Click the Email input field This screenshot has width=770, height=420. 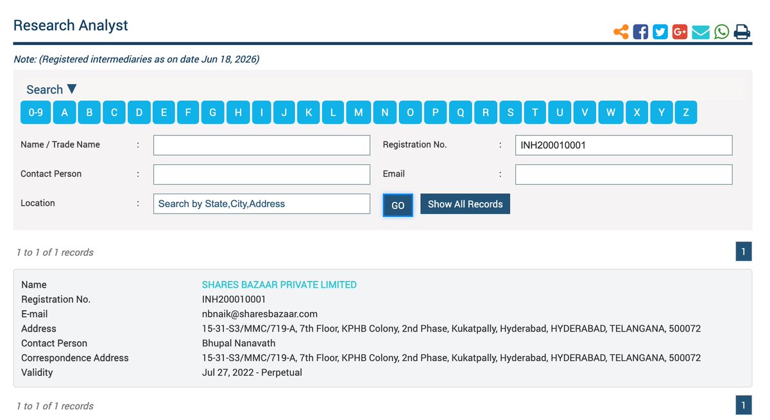tap(624, 174)
